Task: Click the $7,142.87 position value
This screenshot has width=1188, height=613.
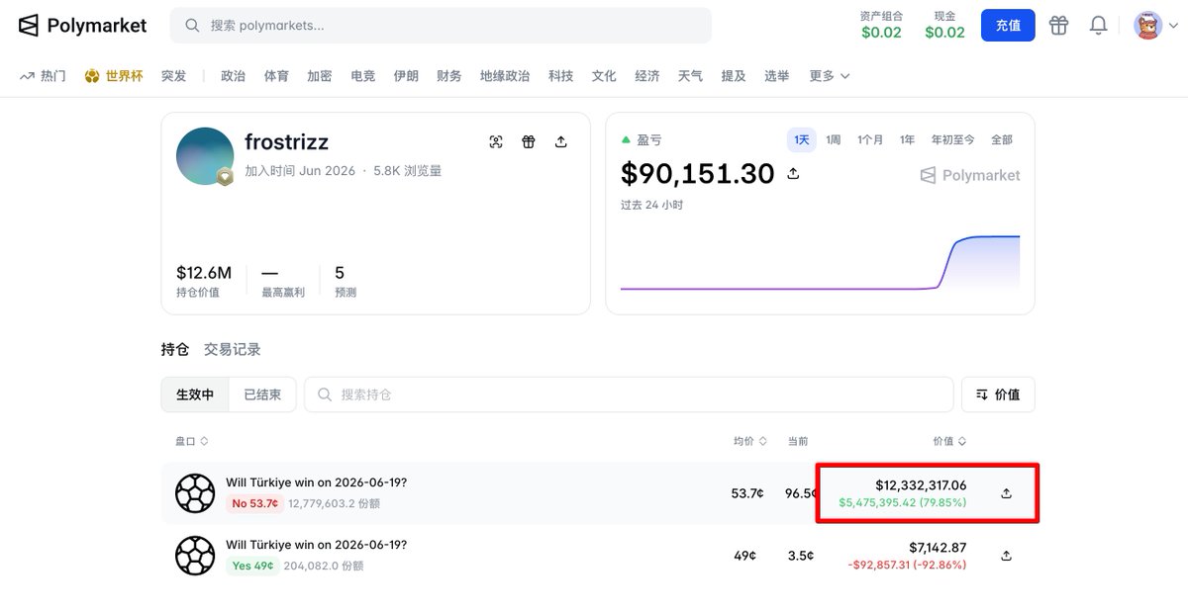Action: pos(938,547)
